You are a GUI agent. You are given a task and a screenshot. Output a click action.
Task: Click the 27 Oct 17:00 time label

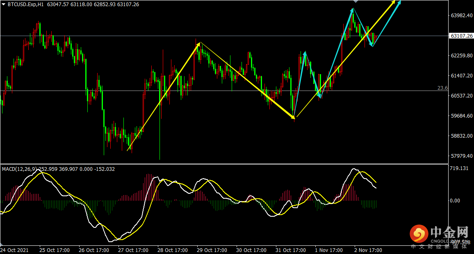[133, 250]
